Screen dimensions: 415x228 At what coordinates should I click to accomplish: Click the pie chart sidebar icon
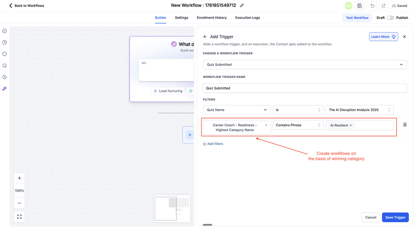[x=5, y=42]
